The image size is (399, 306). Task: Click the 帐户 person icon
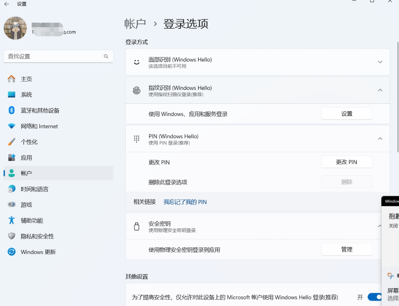(x=11, y=173)
